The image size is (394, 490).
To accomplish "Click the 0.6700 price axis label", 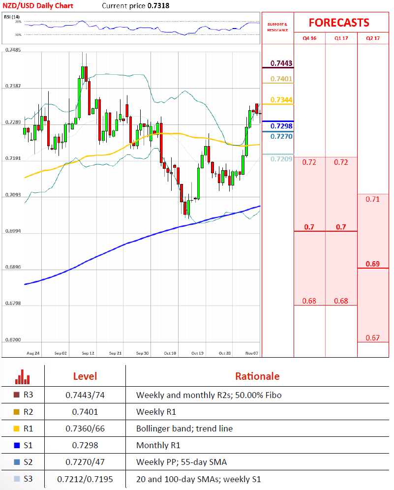I will click(13, 339).
